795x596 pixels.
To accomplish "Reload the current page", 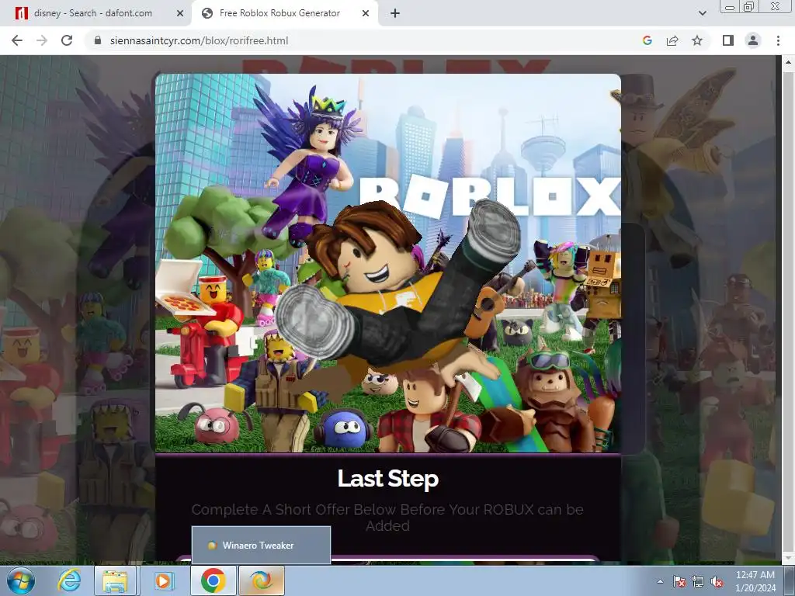I will [x=67, y=40].
